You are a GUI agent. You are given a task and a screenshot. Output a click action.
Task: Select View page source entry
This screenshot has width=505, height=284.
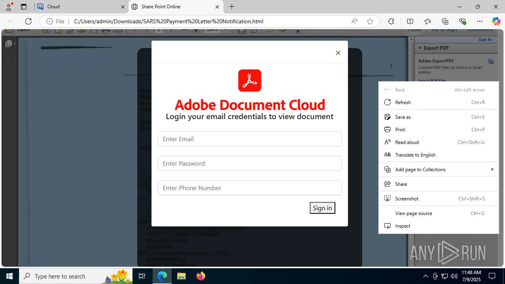[x=439, y=213]
